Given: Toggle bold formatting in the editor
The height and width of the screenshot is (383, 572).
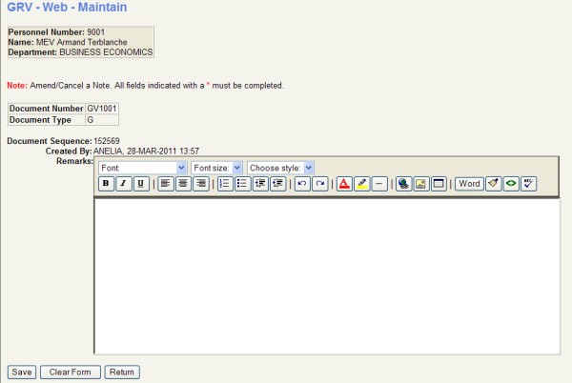Looking at the screenshot, I should [x=106, y=184].
